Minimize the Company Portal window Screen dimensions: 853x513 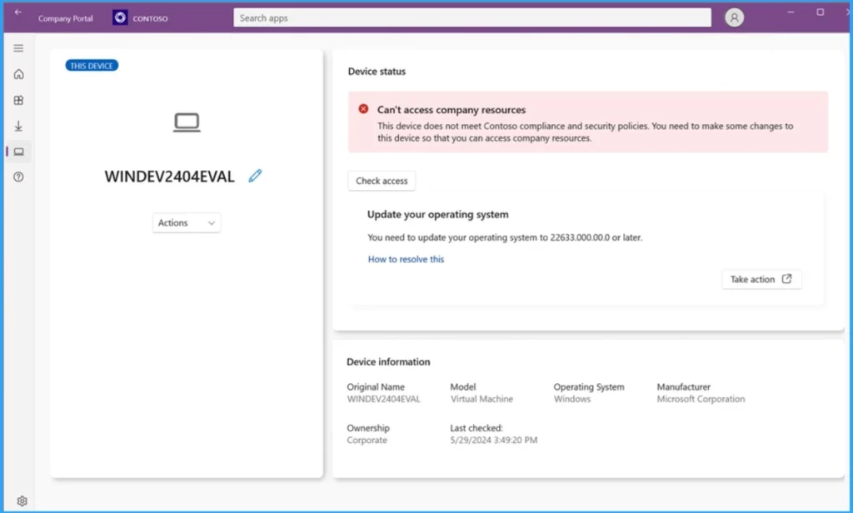click(791, 12)
